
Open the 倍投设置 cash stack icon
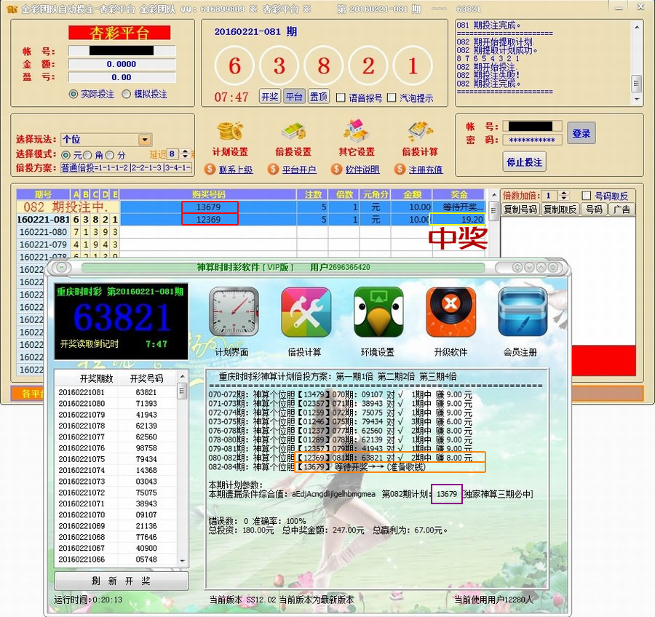pos(293,132)
